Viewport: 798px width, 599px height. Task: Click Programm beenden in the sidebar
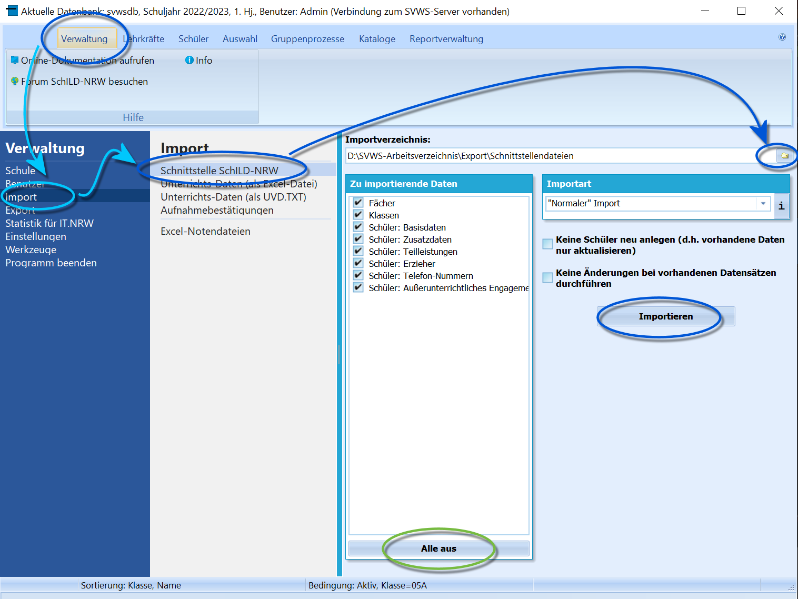coord(51,263)
